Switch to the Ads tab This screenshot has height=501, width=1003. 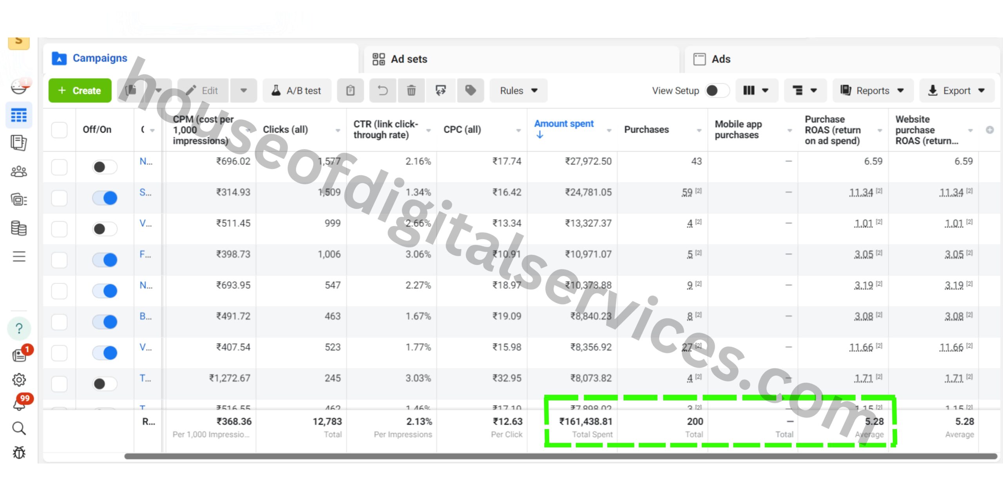pos(842,59)
